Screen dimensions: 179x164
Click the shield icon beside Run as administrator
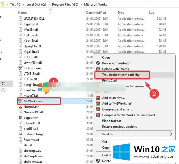[98, 63]
